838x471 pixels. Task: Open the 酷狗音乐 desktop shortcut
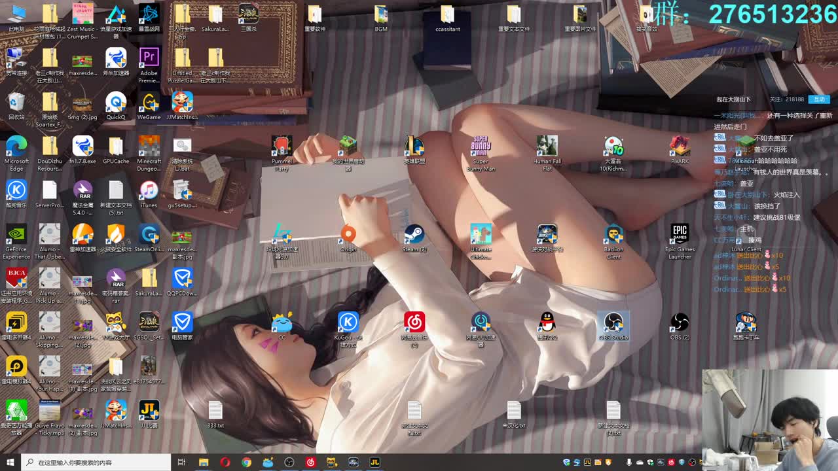(16, 194)
